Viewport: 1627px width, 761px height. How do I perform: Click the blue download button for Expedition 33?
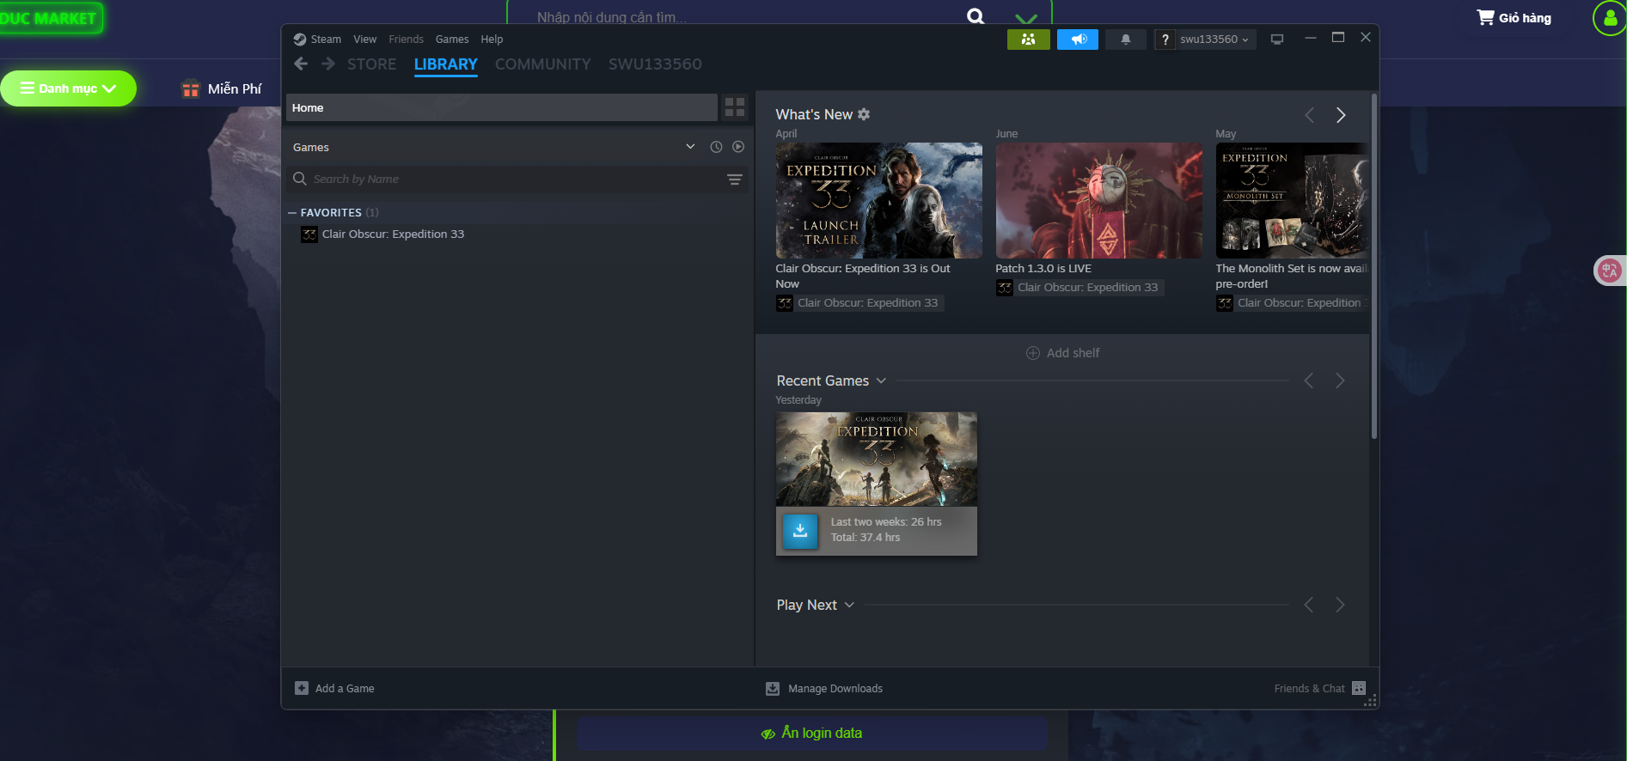click(x=800, y=530)
